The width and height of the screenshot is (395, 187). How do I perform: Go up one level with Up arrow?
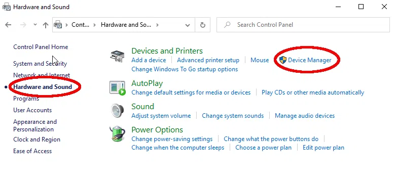tap(46, 25)
